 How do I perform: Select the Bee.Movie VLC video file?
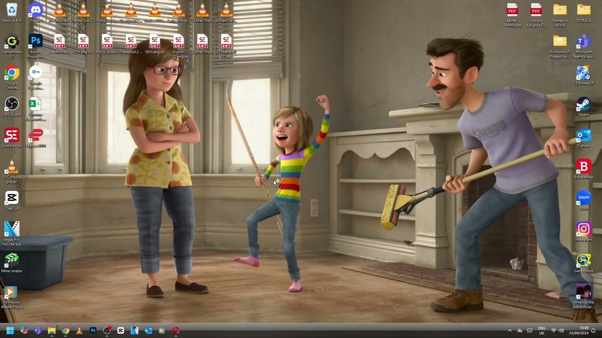click(59, 13)
